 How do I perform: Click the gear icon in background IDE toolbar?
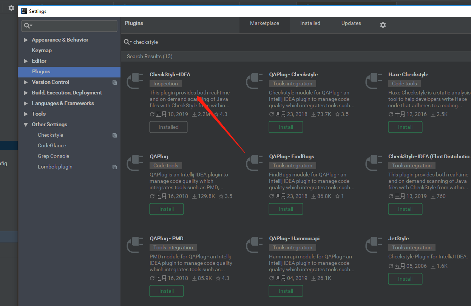(11, 8)
